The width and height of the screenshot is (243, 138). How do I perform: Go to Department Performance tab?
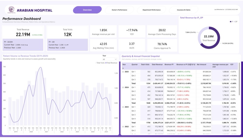(151, 10)
